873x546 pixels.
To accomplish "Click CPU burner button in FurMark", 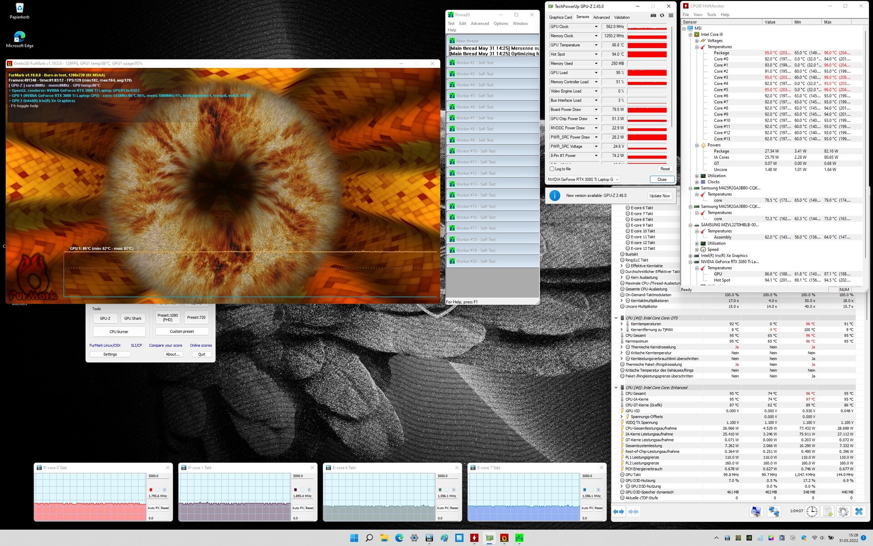I will click(119, 332).
